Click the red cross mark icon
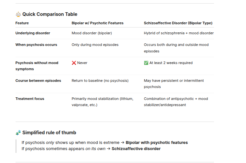 click(x=74, y=63)
